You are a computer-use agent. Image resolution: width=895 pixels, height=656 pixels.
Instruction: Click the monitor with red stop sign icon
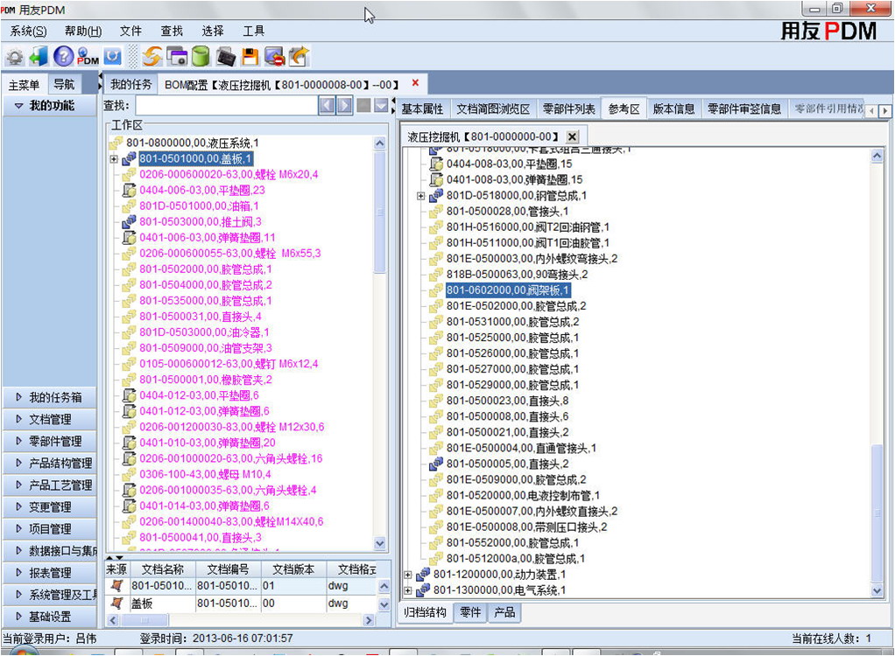click(x=275, y=56)
